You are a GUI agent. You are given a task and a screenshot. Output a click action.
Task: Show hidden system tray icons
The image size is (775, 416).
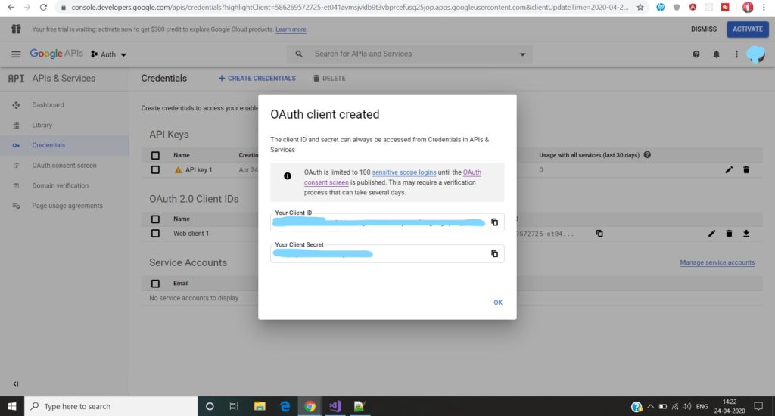click(650, 407)
